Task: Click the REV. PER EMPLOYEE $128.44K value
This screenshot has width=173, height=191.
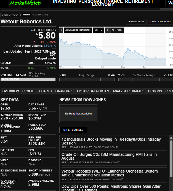Action: click(37, 144)
